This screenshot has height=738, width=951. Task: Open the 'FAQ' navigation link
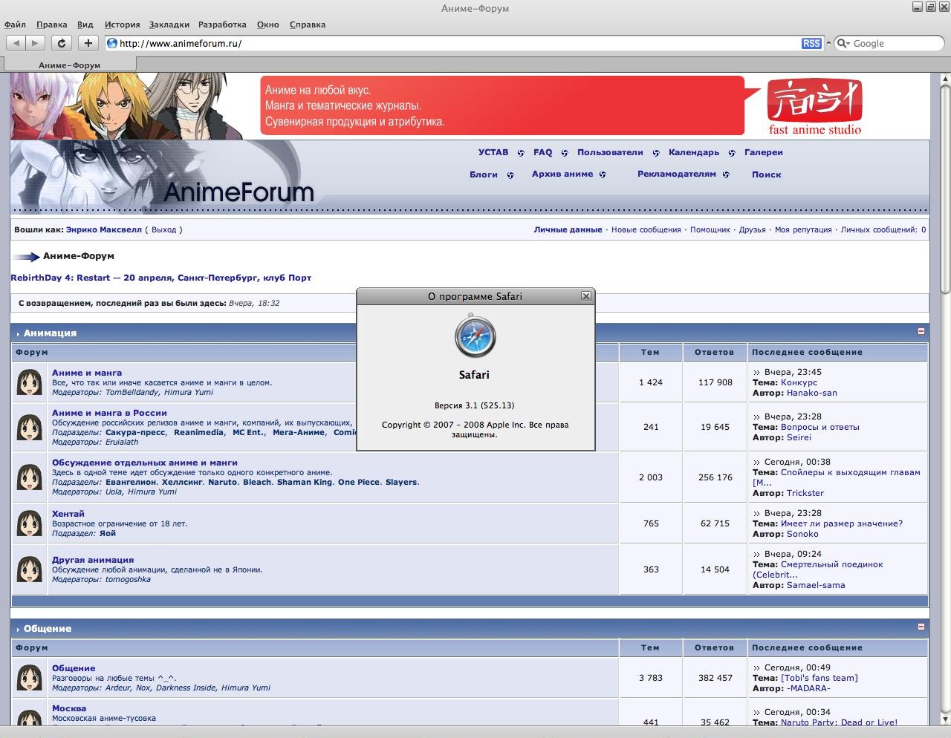[x=543, y=152]
